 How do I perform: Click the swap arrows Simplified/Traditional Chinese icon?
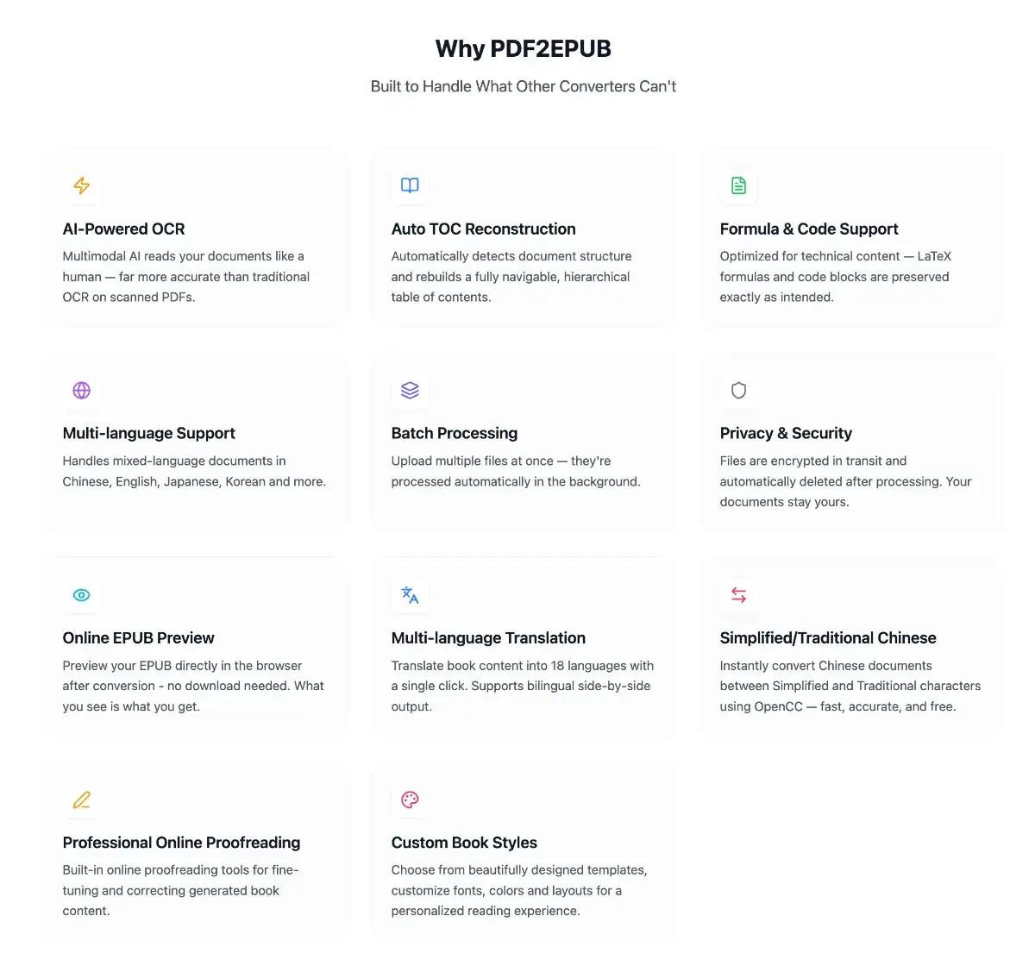pos(739,595)
